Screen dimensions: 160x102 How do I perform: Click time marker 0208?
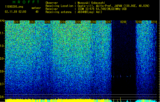point(123,22)
